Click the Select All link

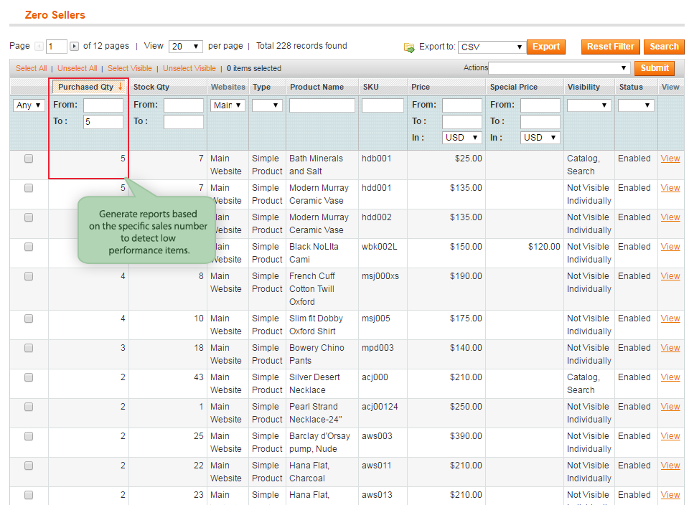[x=32, y=69]
